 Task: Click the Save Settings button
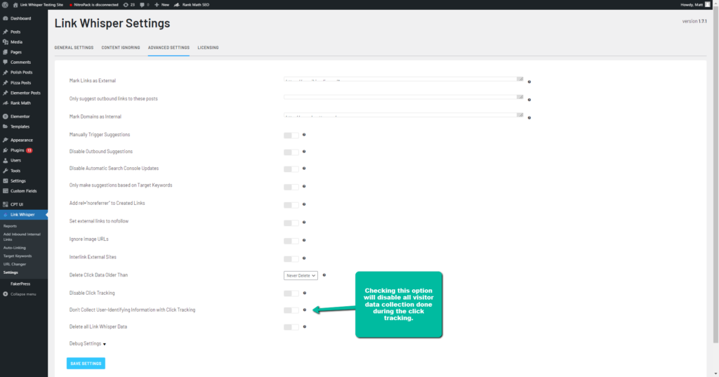click(x=86, y=363)
